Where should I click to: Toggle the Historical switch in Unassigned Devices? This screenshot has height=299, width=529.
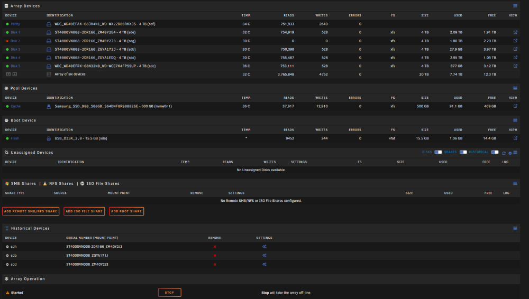[495, 152]
